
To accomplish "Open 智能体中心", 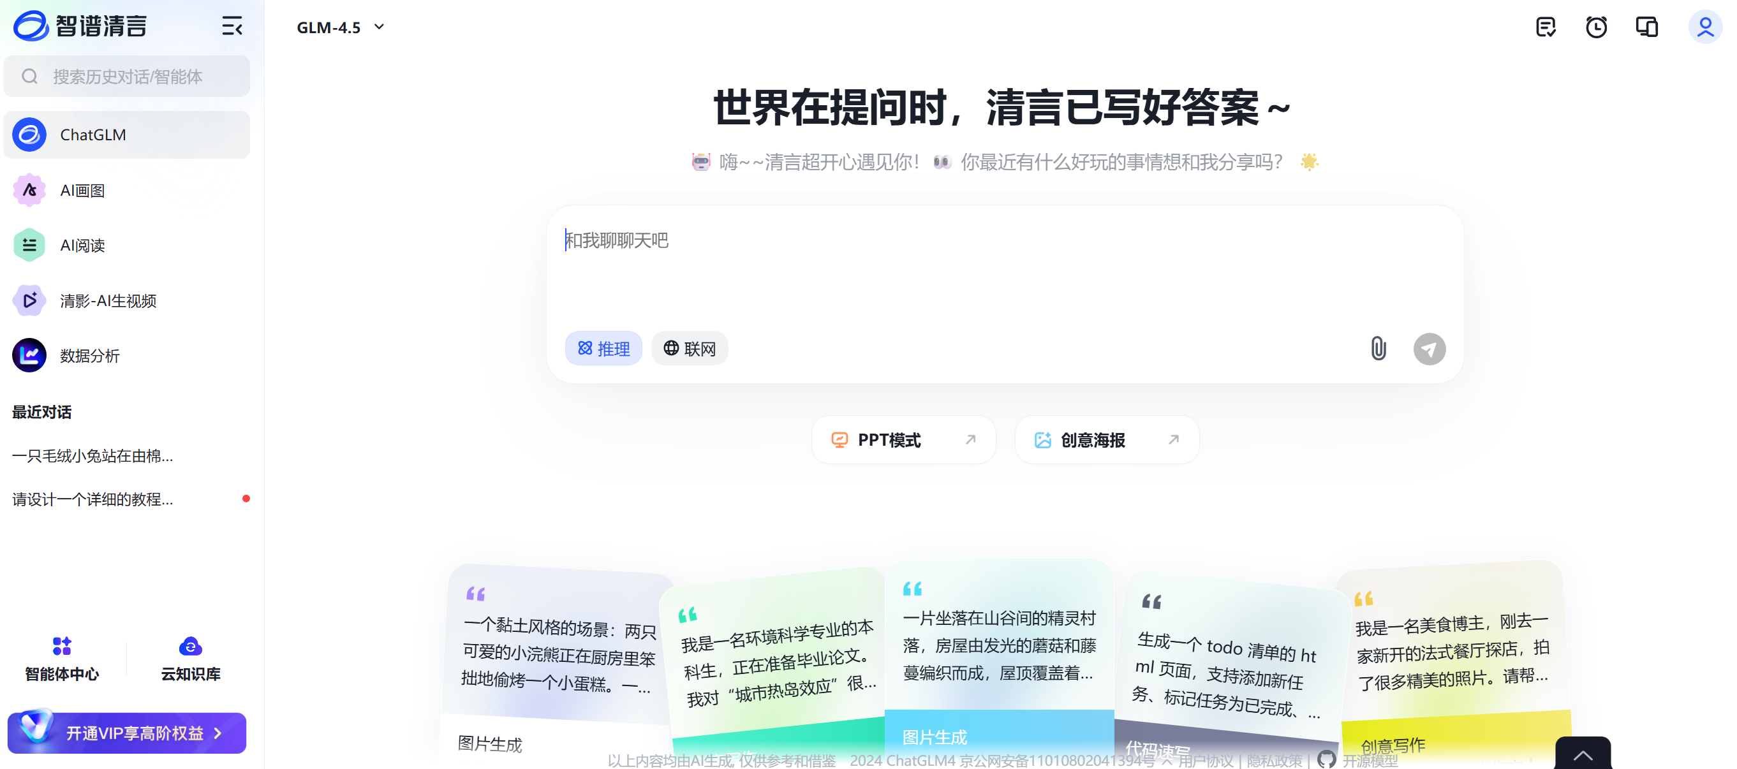I will click(62, 659).
